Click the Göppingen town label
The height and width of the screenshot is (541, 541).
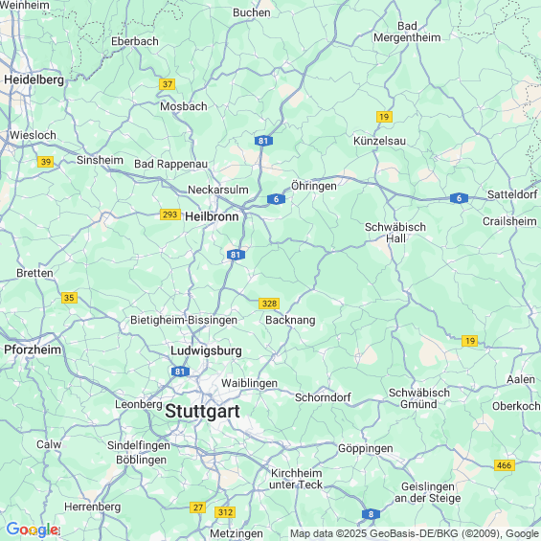coord(366,448)
